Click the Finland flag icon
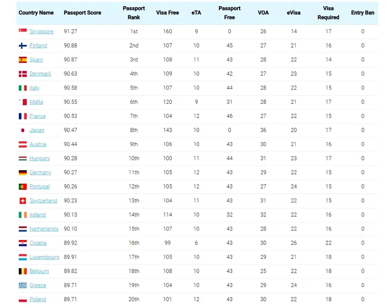The width and height of the screenshot is (387, 308). click(23, 45)
